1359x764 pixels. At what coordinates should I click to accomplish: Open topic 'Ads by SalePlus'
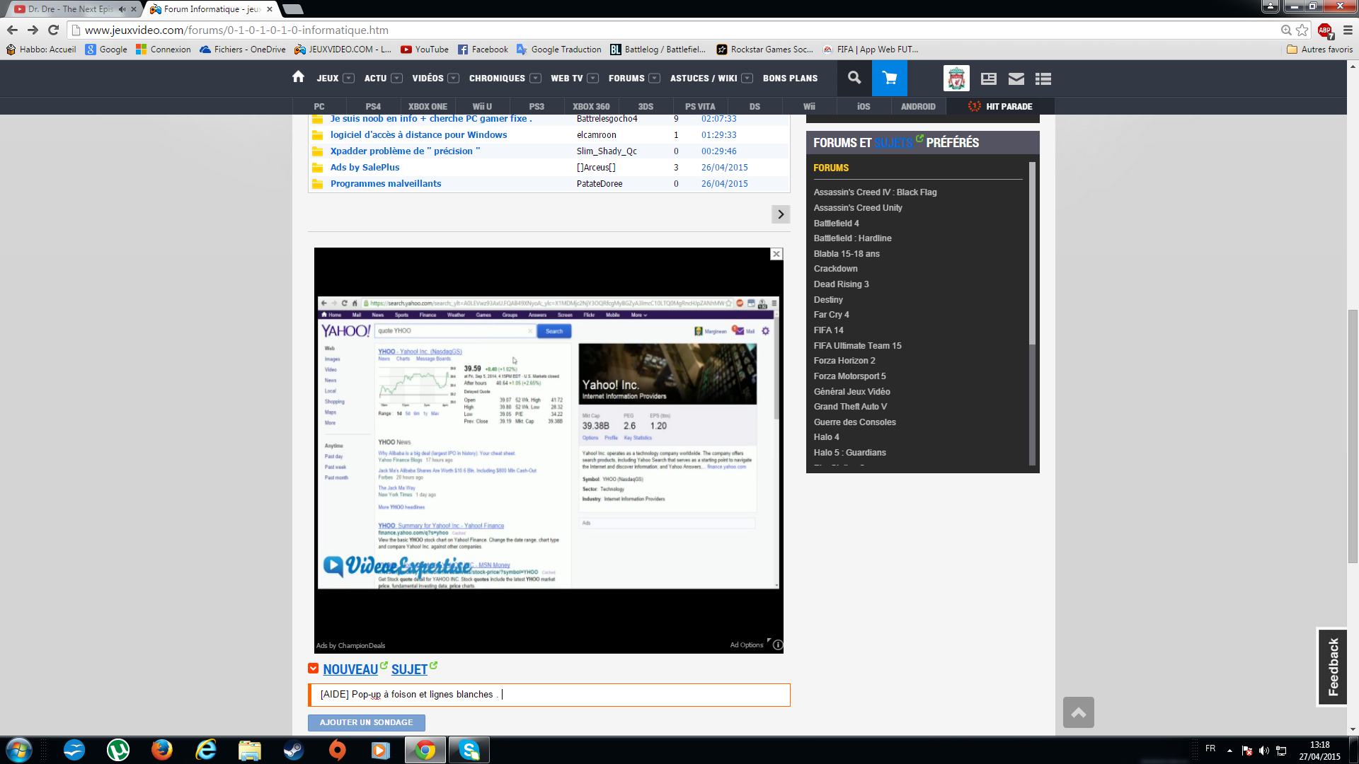click(x=365, y=168)
